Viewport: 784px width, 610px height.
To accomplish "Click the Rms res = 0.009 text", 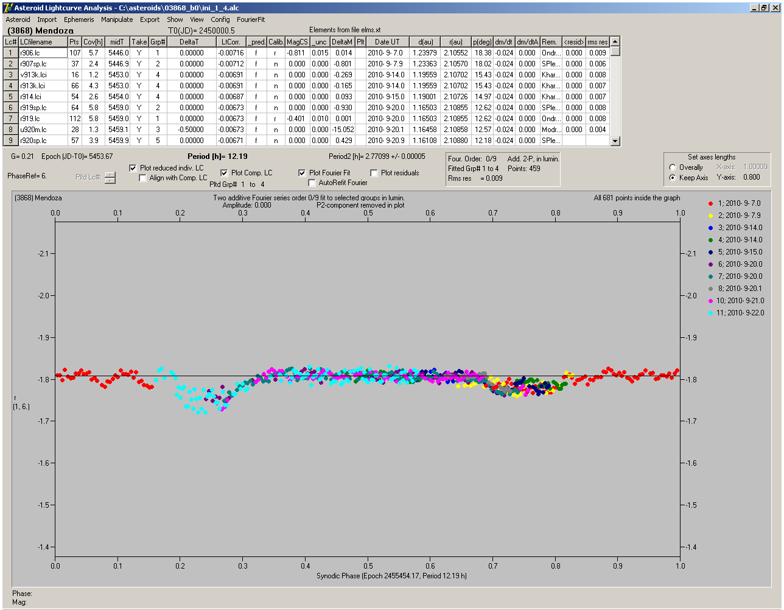I will [475, 178].
